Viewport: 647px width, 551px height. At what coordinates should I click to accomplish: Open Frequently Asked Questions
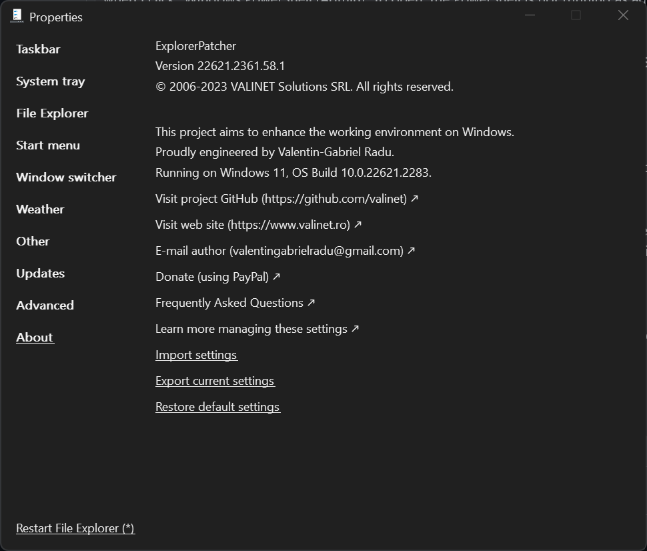coord(229,302)
